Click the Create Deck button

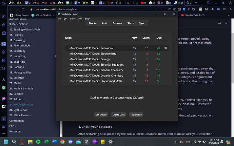tap(118, 115)
